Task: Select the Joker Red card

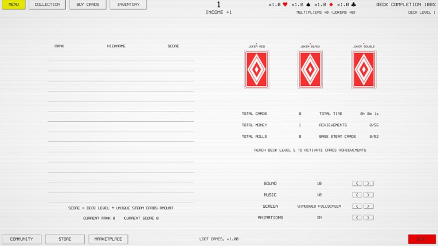Action: point(256,69)
